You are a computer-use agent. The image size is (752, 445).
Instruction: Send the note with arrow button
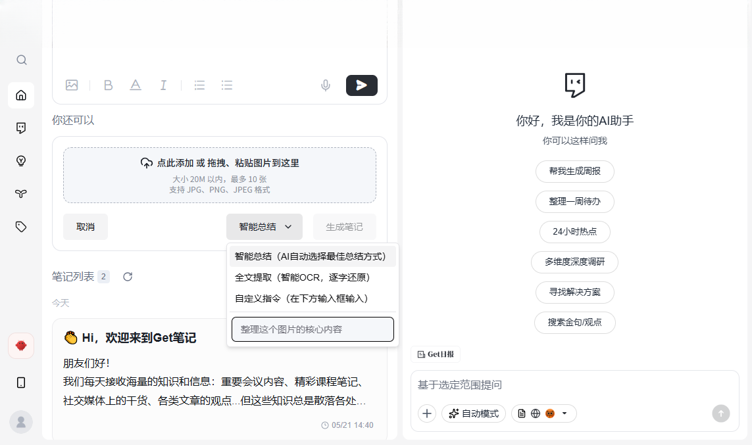362,85
